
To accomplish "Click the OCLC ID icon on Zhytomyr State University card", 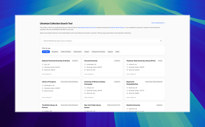I will [127, 70].
